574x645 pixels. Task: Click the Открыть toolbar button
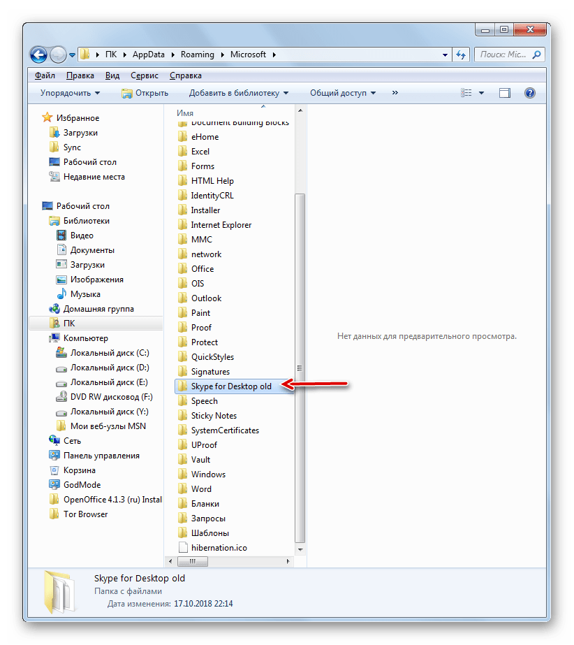(145, 93)
